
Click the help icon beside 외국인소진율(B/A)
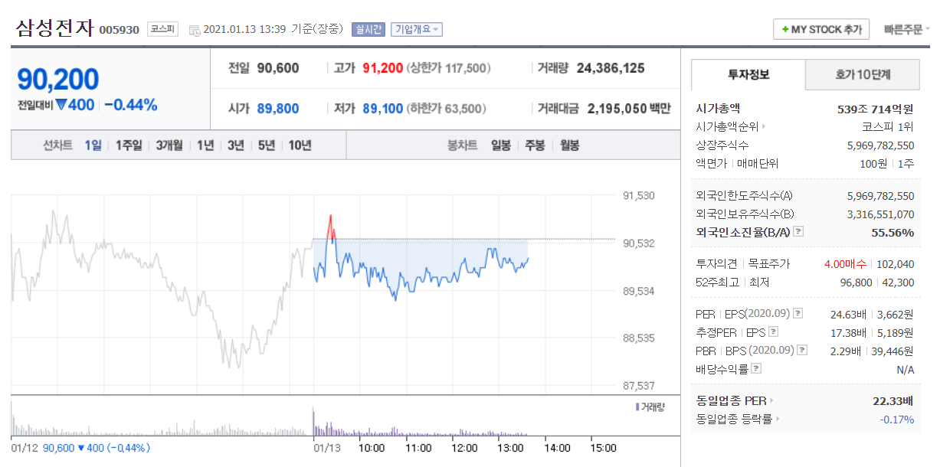pyautogui.click(x=798, y=231)
